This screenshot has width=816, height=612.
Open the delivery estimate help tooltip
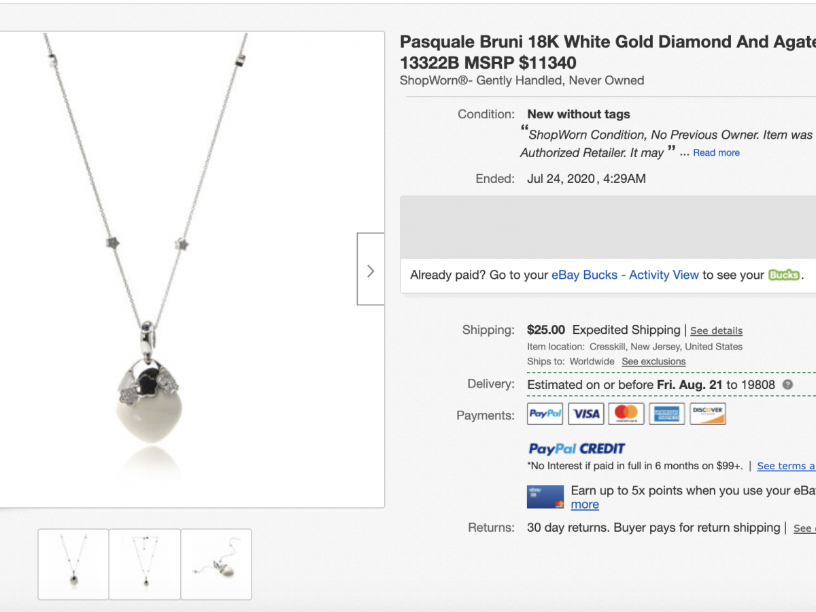point(787,384)
